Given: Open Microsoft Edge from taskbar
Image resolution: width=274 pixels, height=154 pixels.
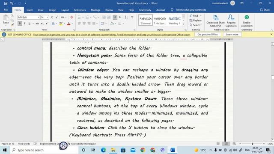Looking at the screenshot, I should (103, 150).
